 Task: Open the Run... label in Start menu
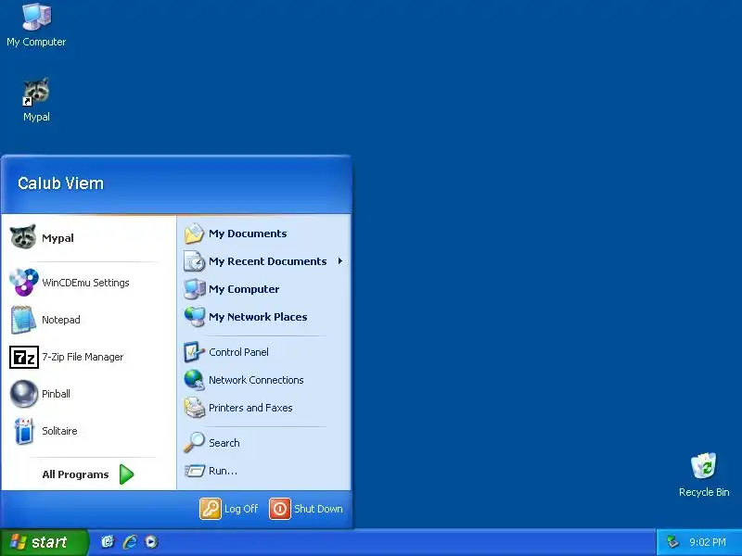point(223,471)
